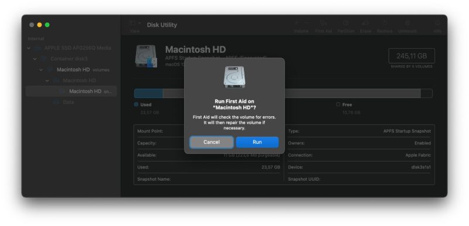469x226 pixels.
Task: Show disk details with the Info icon
Action: click(437, 23)
